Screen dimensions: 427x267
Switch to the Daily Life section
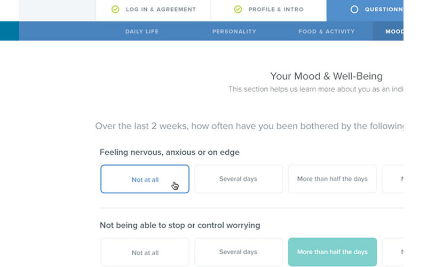pos(141,32)
